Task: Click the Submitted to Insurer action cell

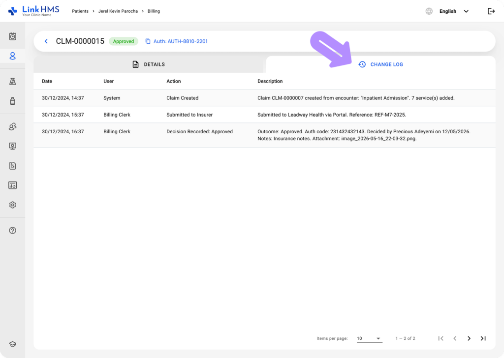Action: (189, 115)
